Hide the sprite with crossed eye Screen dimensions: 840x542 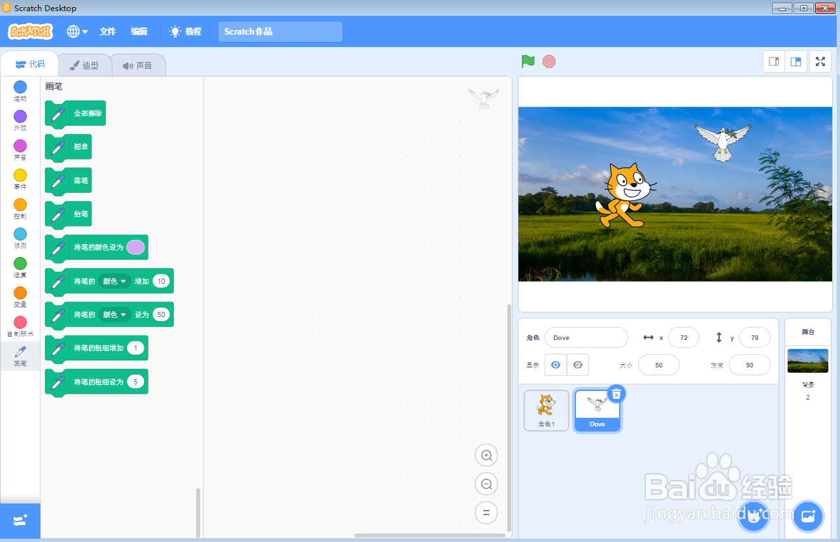click(x=578, y=365)
